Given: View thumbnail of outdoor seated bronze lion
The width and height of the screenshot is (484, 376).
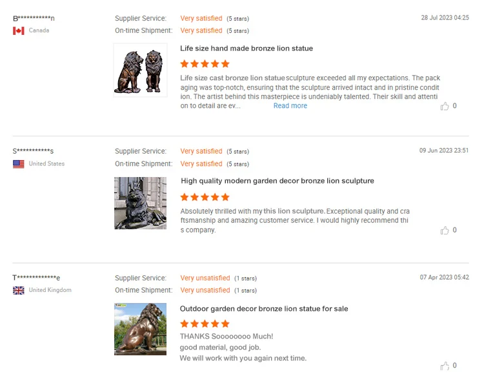Looking at the screenshot, I should pos(140,329).
